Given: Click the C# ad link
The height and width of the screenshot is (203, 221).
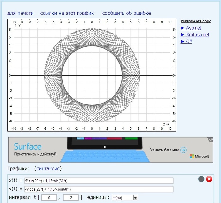Looking at the screenshot, I should click(x=186, y=41).
